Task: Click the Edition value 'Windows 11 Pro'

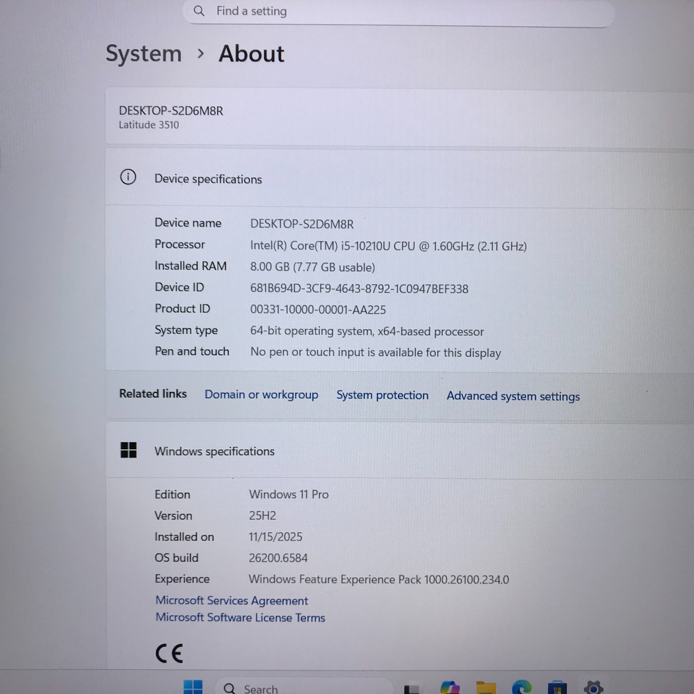Action: (x=289, y=494)
